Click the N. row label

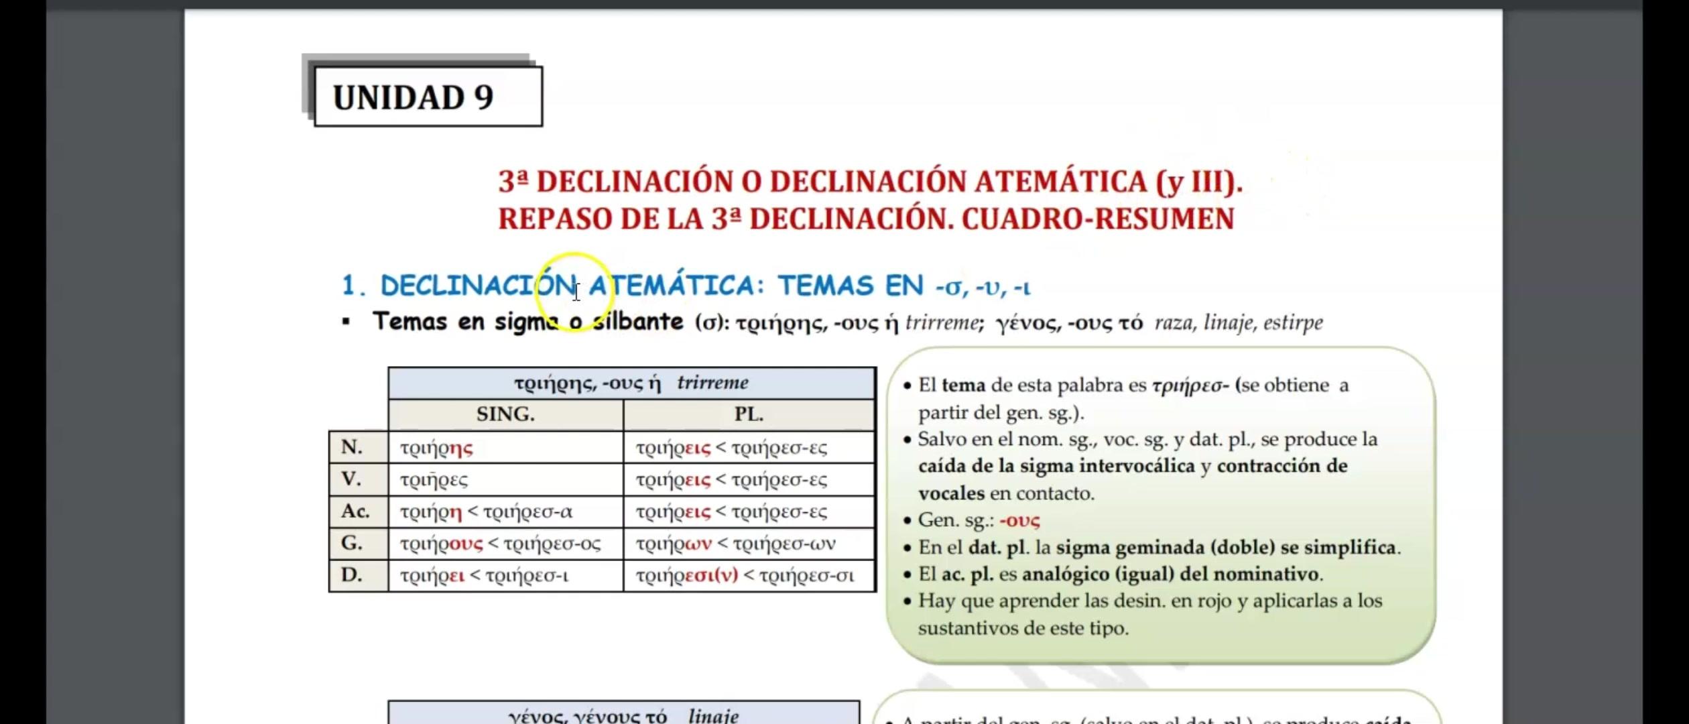click(x=352, y=446)
